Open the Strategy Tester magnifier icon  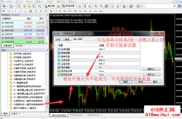click(40, 6)
